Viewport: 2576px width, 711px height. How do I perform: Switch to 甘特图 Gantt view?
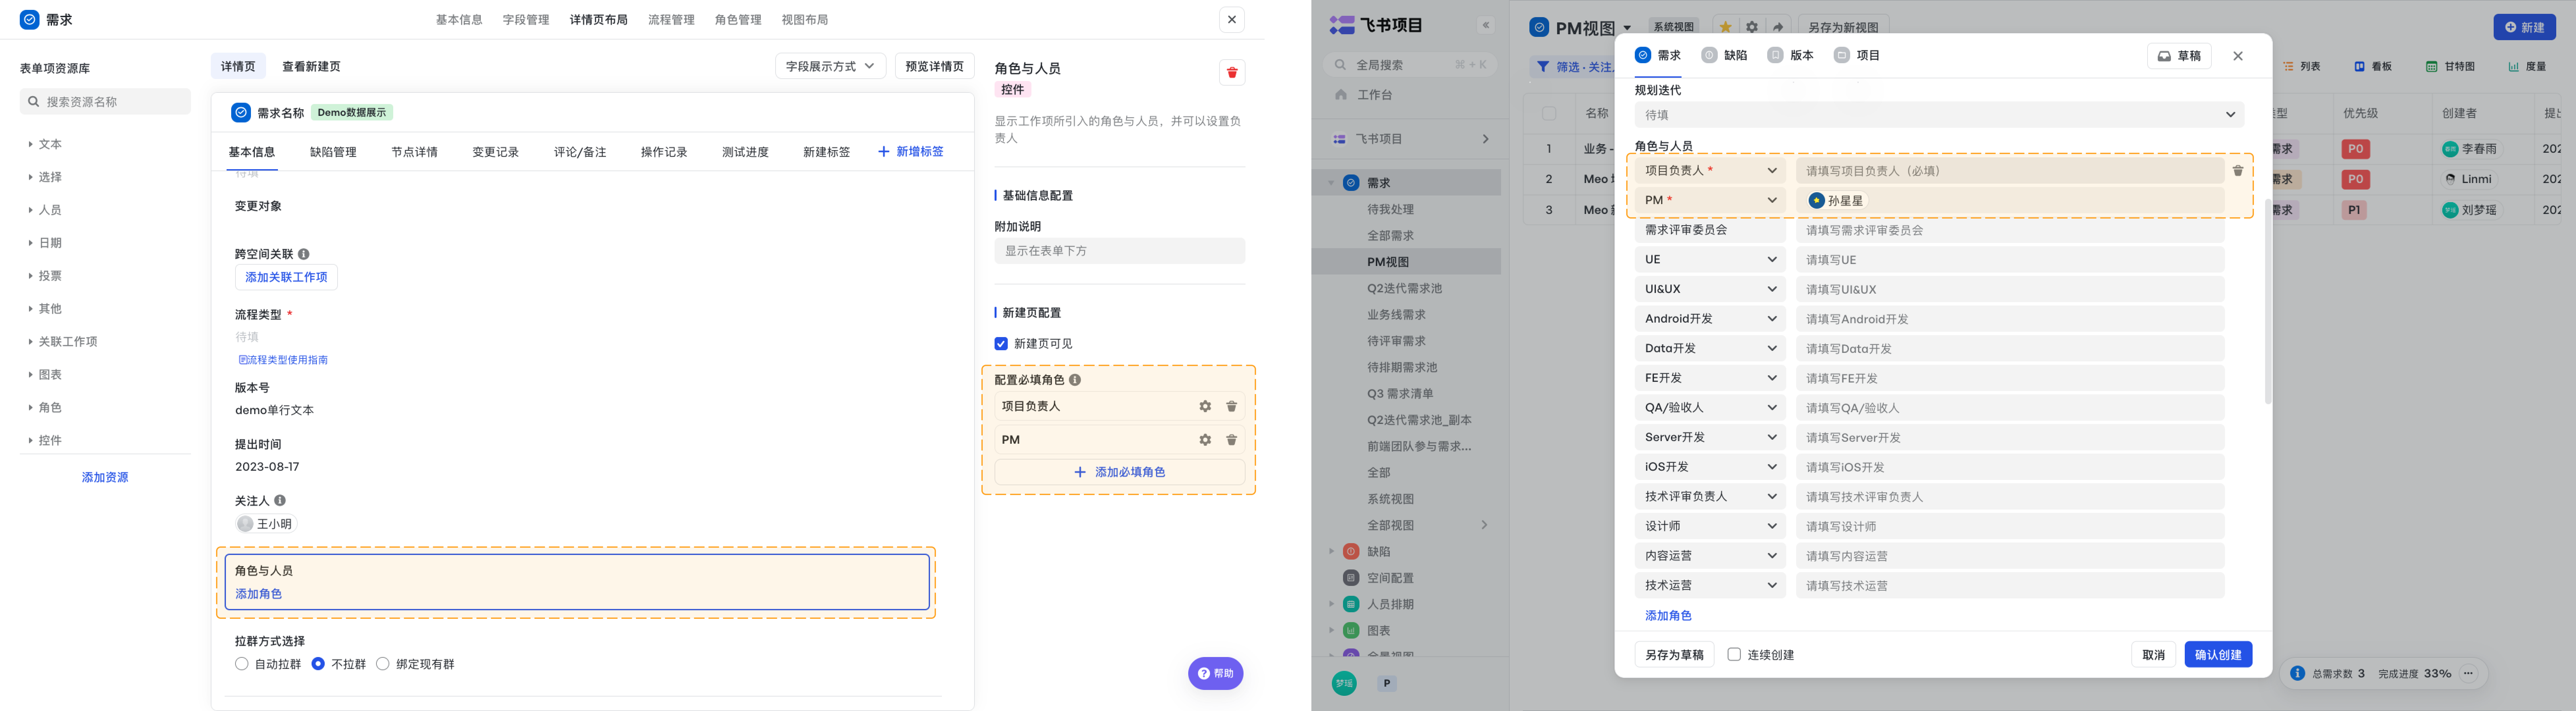pos(2450,66)
